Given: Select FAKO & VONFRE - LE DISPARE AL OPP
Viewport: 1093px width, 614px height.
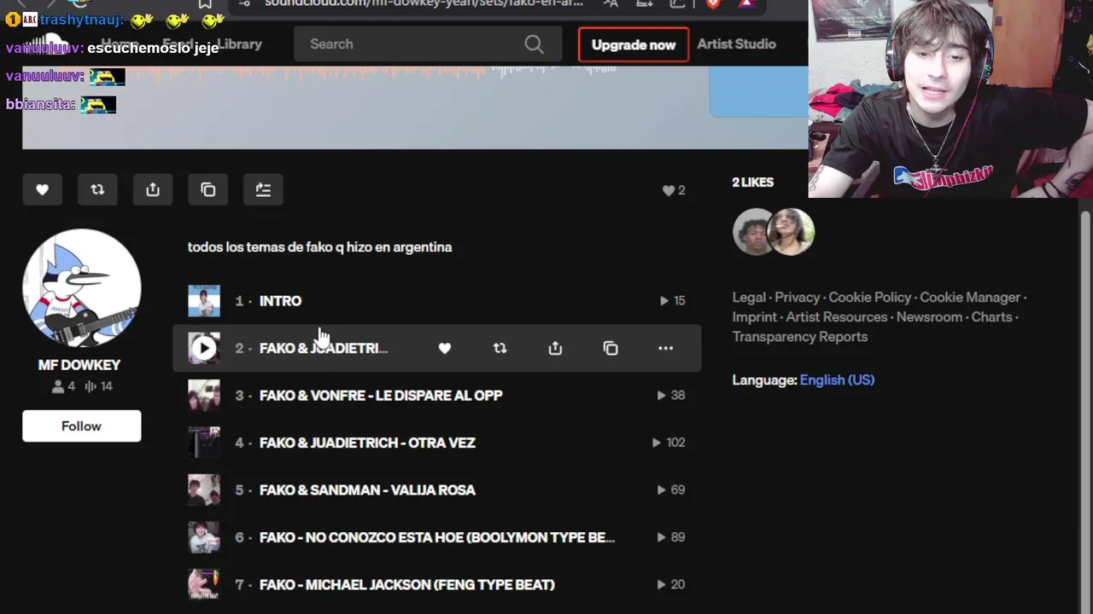Looking at the screenshot, I should click(x=381, y=396).
